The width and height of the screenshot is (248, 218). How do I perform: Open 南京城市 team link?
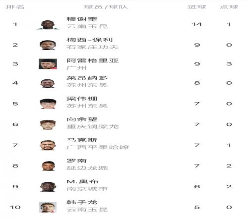[x=87, y=189]
